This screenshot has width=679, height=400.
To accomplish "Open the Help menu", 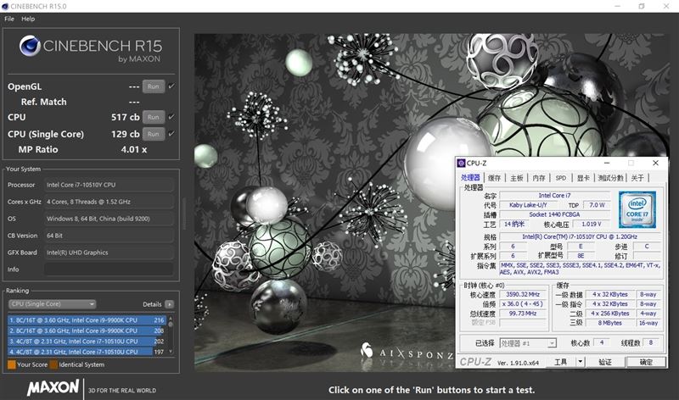I will (x=28, y=19).
